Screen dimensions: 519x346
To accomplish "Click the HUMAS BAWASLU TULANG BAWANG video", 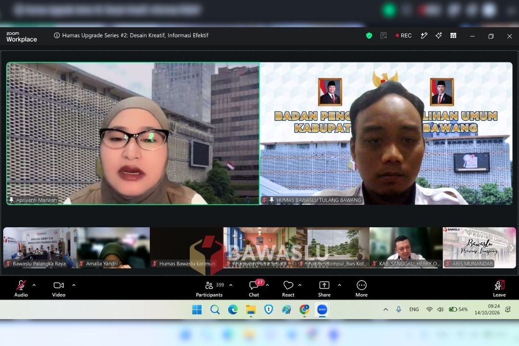I will (x=386, y=134).
